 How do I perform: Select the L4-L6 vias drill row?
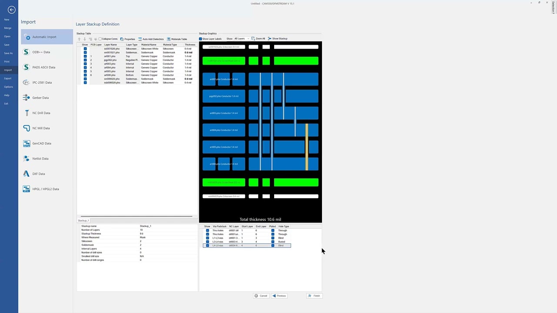click(x=247, y=246)
